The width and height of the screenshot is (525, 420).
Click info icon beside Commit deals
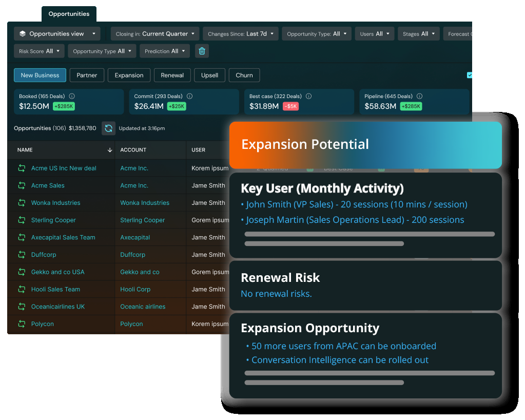[189, 97]
